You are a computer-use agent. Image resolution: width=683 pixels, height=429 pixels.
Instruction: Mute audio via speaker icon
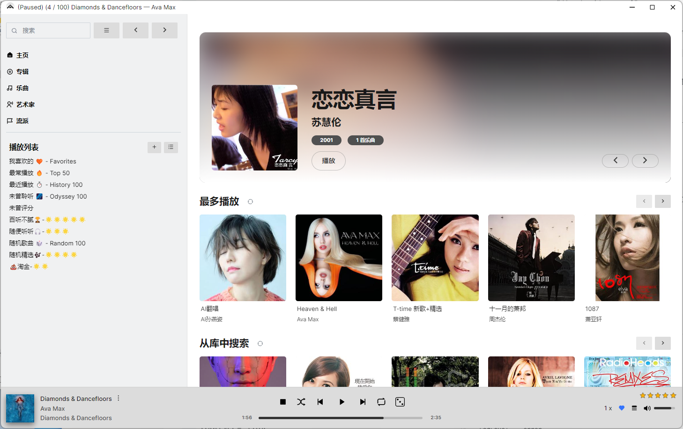coord(647,408)
